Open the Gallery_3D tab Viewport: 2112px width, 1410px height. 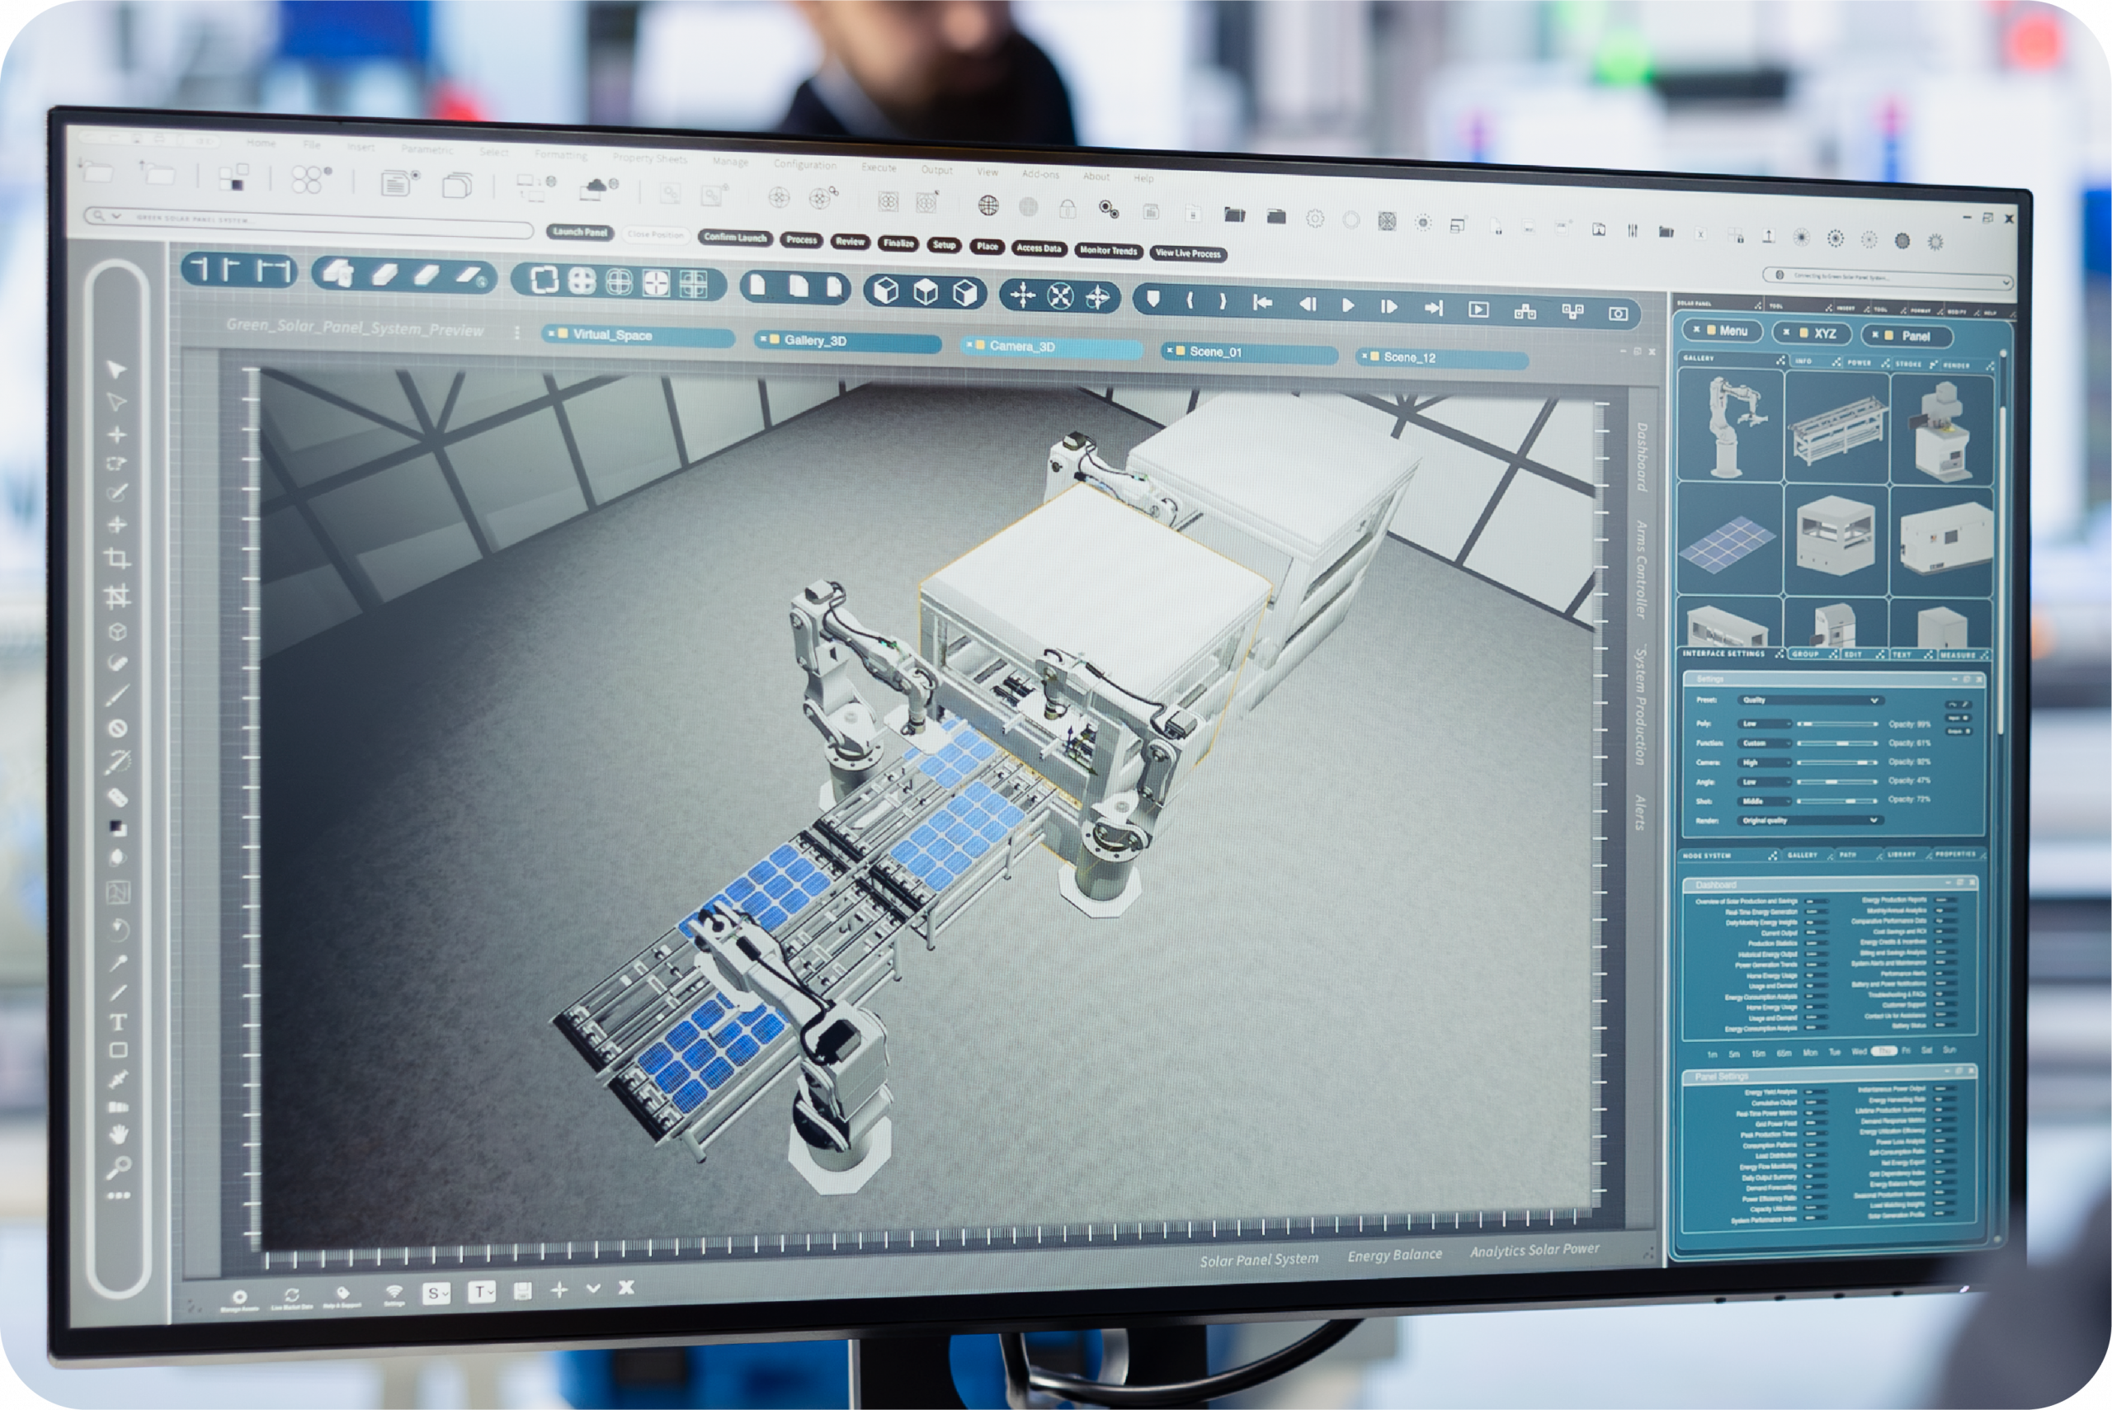[x=814, y=341]
